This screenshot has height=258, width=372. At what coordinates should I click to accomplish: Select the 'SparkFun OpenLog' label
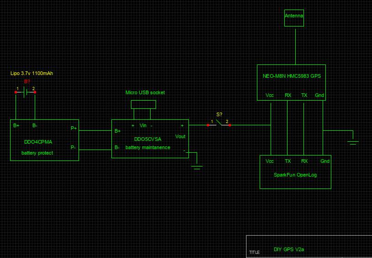(295, 175)
